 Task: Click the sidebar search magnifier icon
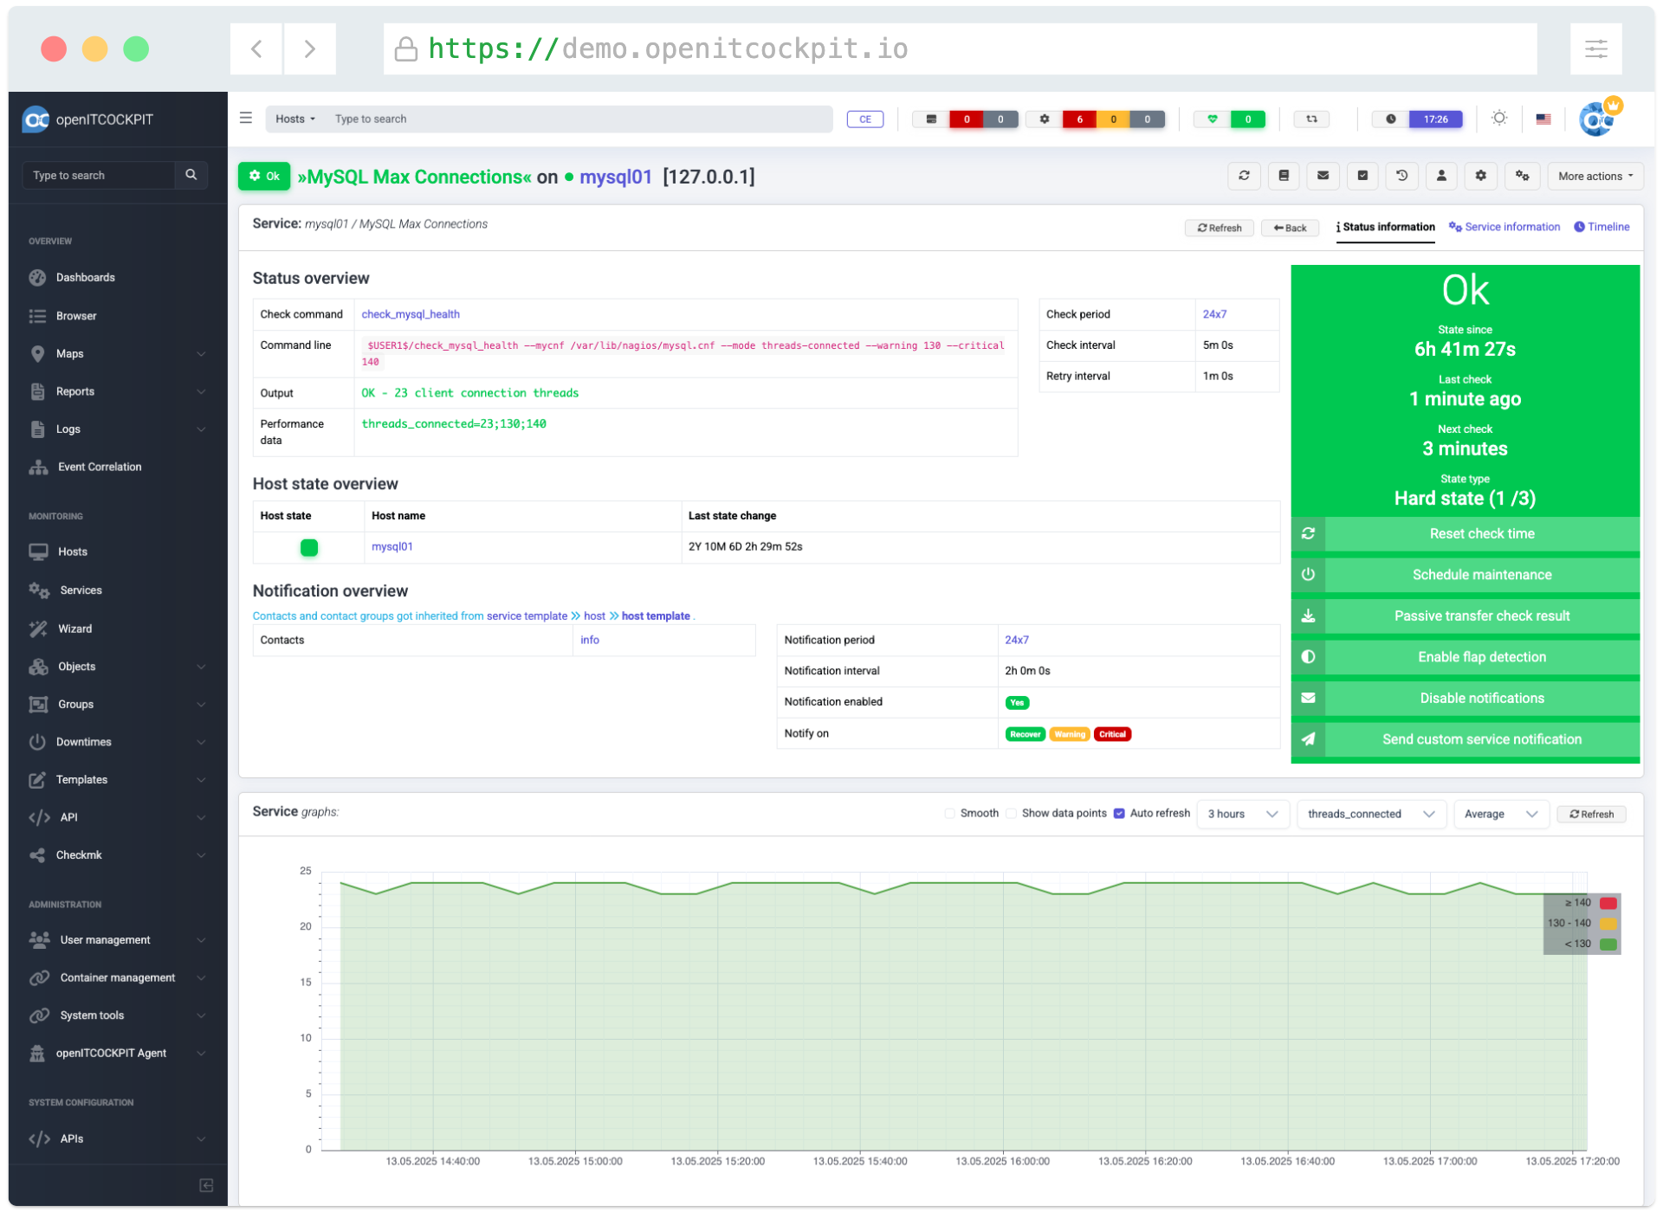(191, 175)
